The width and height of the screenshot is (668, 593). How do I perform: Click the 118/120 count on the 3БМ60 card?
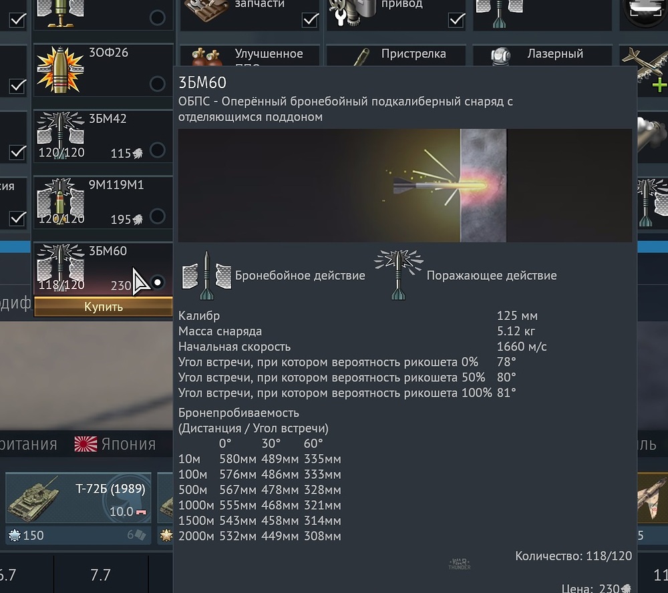[x=61, y=285]
